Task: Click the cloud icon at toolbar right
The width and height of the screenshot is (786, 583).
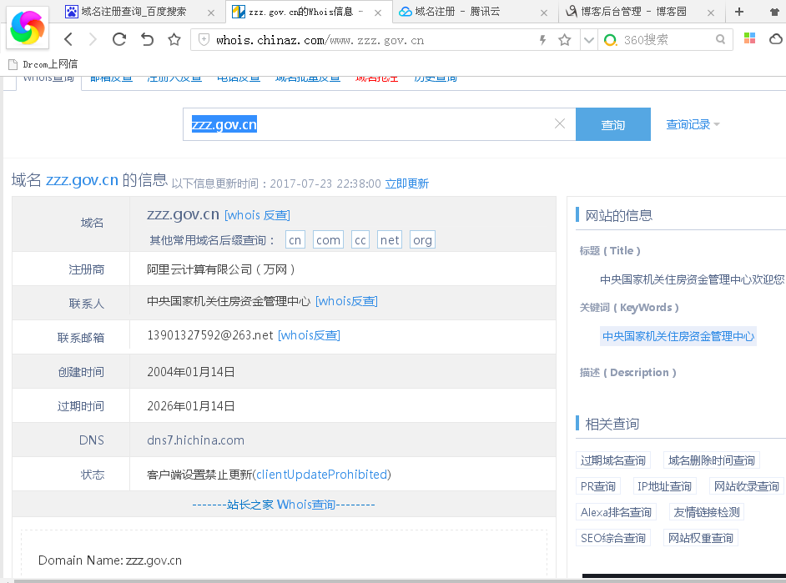Action: 776,38
